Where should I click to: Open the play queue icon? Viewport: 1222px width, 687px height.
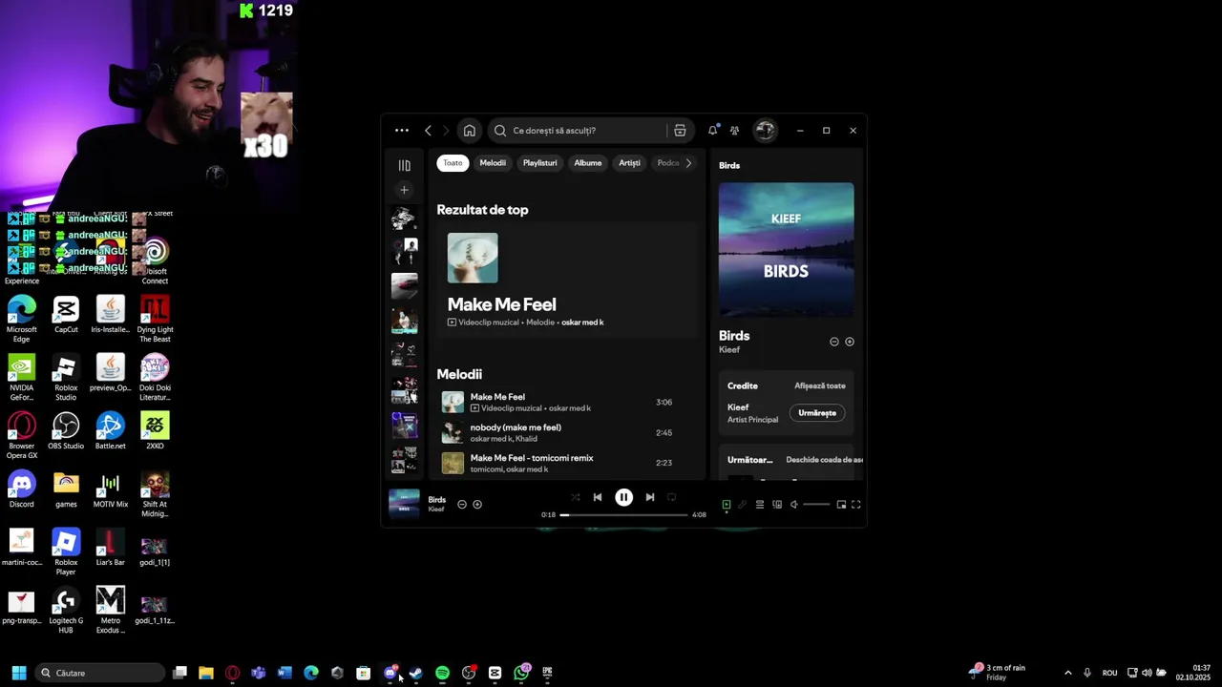[x=760, y=505]
